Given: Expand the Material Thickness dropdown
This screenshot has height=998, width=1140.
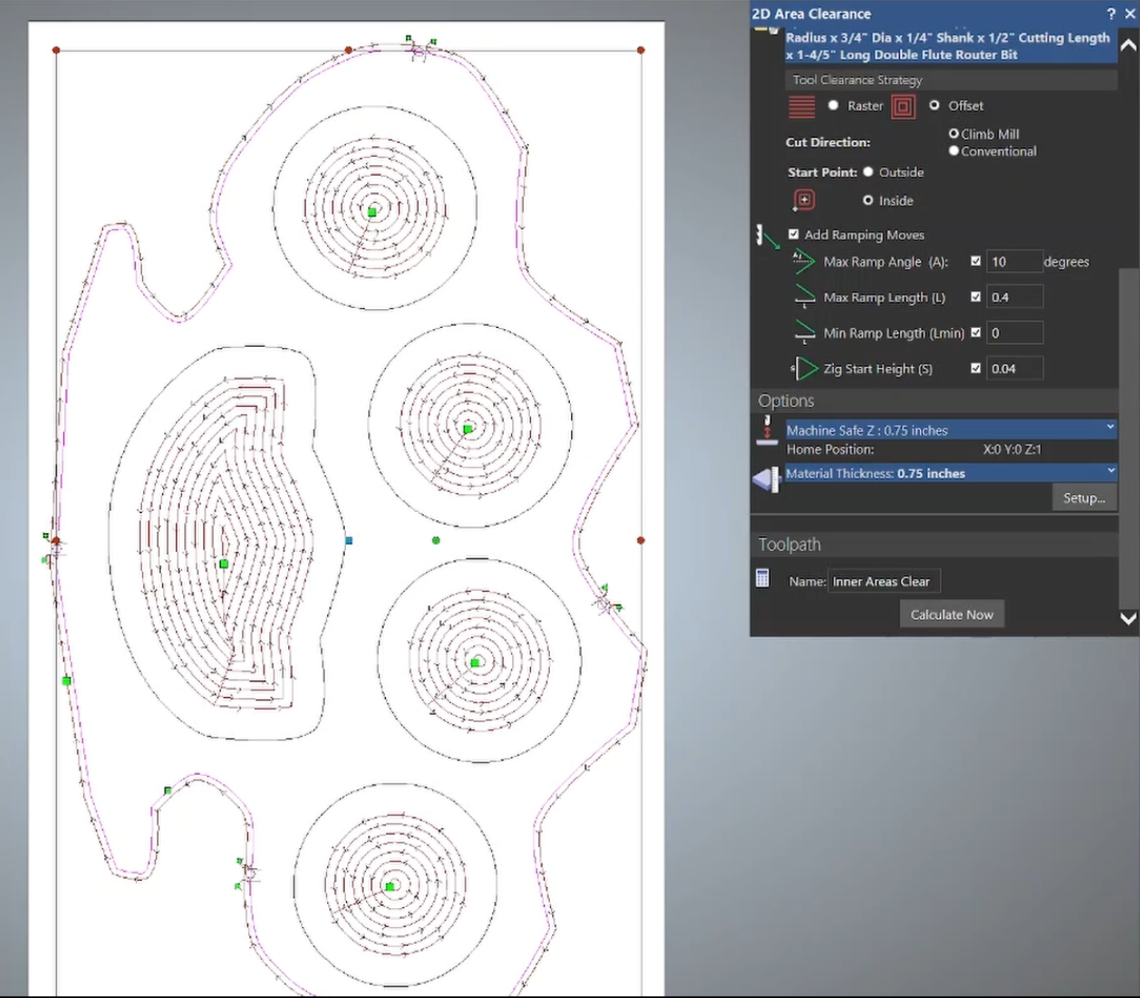Looking at the screenshot, I should [1110, 471].
